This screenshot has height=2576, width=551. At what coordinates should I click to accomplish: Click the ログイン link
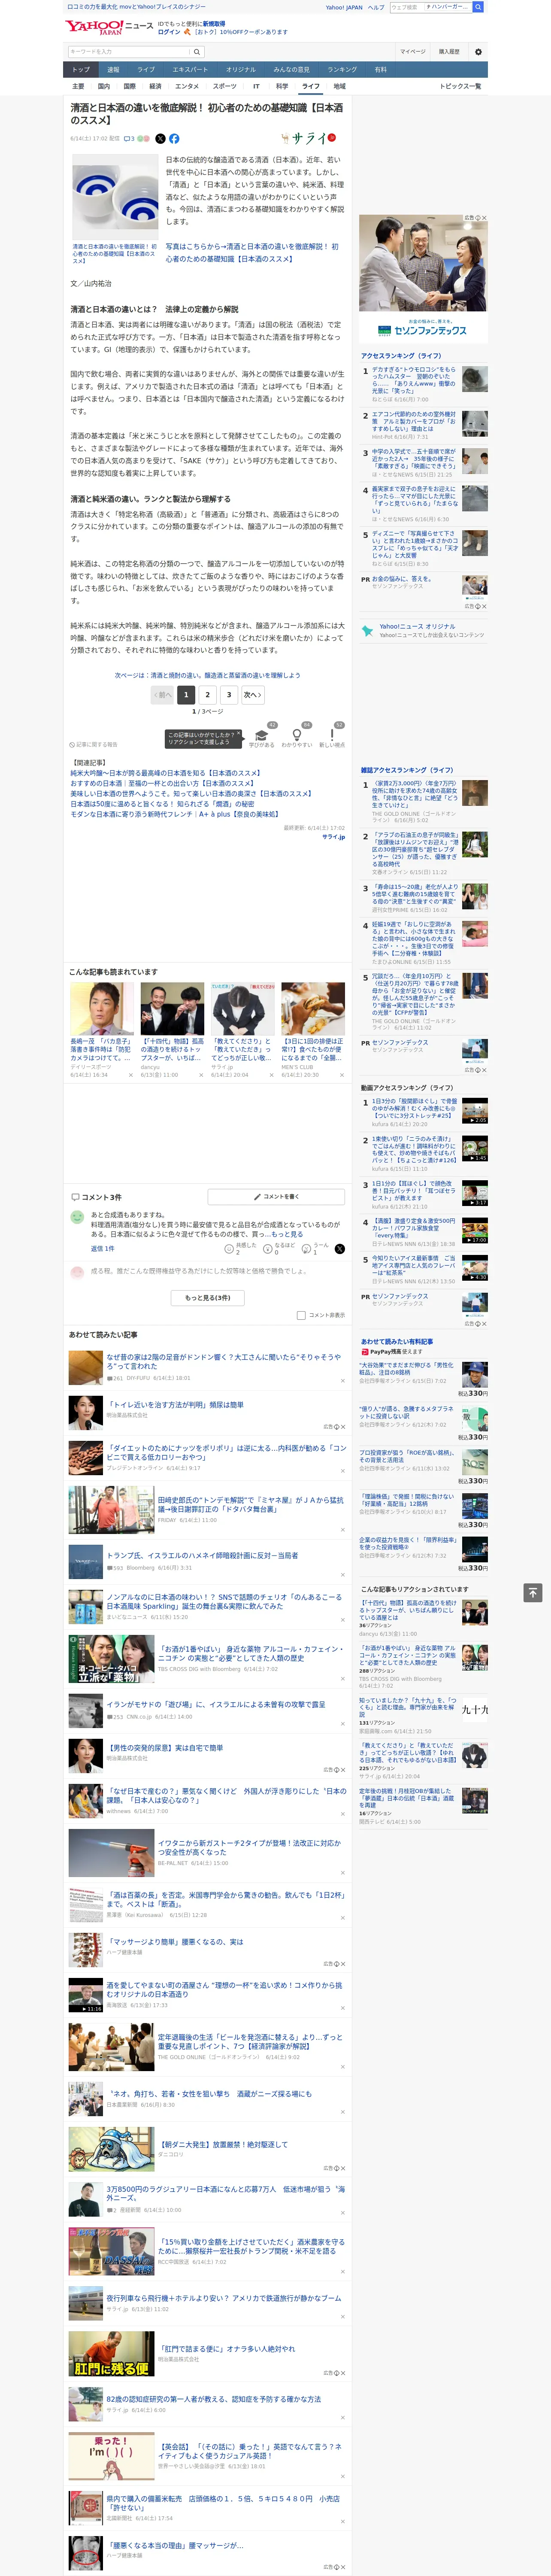click(169, 32)
